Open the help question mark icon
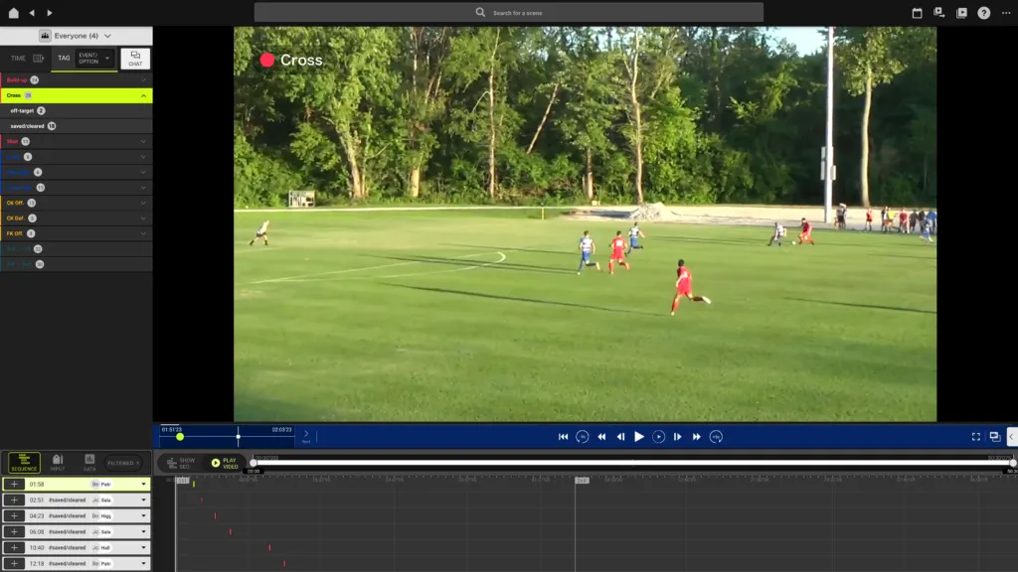1018x572 pixels. (983, 12)
